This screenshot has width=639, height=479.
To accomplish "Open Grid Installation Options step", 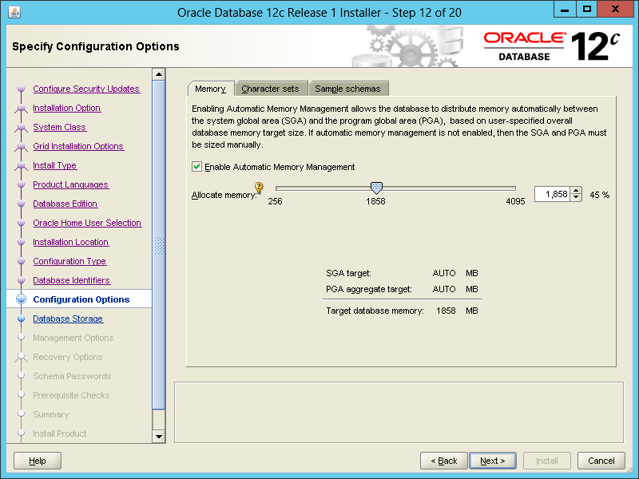I will 78,146.
